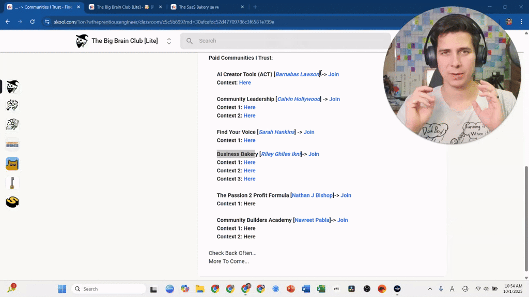Open Wi-Fi network icon in system tray
Image resolution: width=529 pixels, height=297 pixels.
pyautogui.click(x=478, y=289)
